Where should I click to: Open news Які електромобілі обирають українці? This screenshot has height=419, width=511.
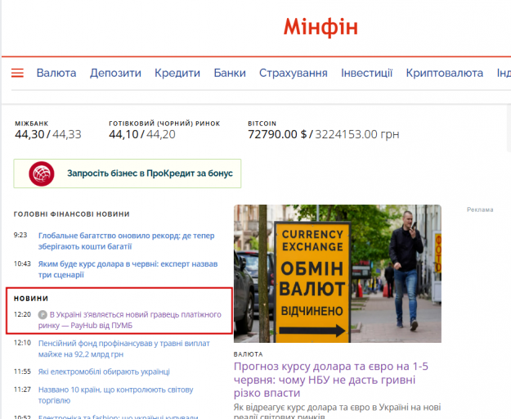(104, 372)
